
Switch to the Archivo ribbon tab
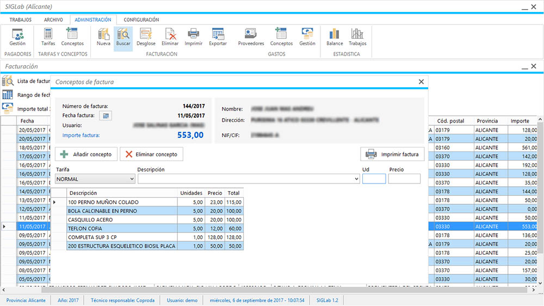(x=53, y=20)
